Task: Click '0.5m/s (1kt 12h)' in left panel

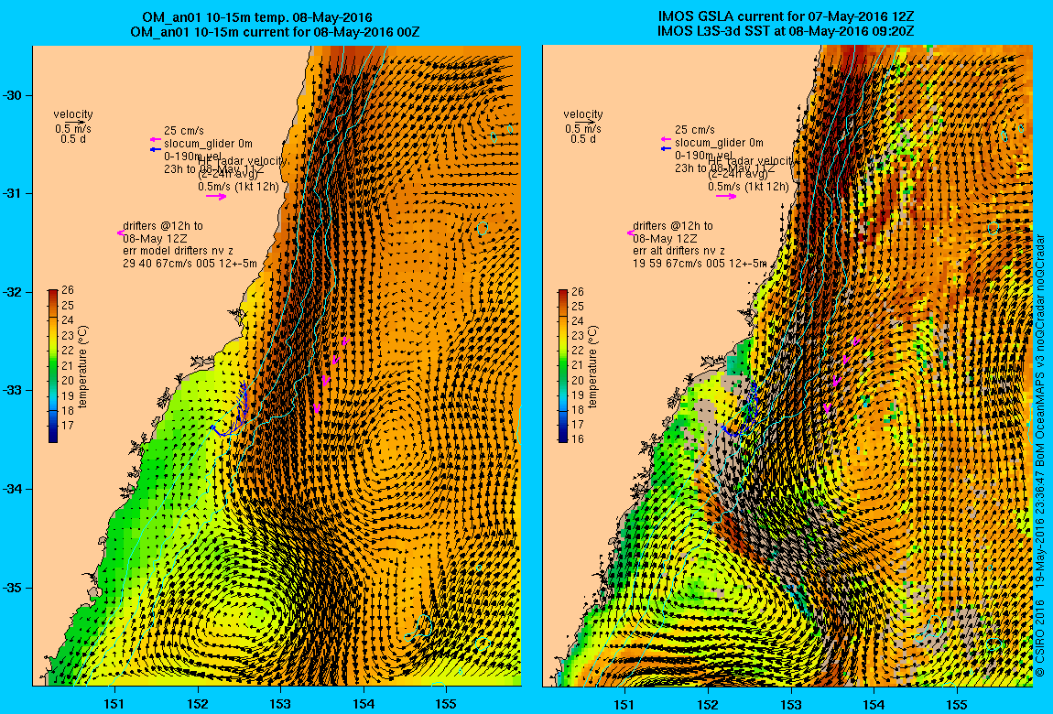Action: (x=238, y=188)
